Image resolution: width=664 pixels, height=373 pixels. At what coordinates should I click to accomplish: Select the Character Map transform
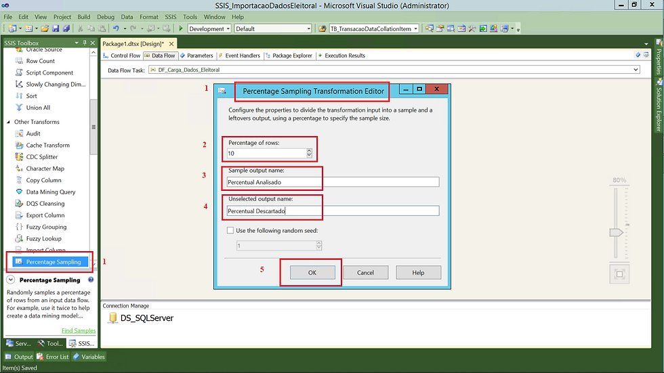(45, 169)
